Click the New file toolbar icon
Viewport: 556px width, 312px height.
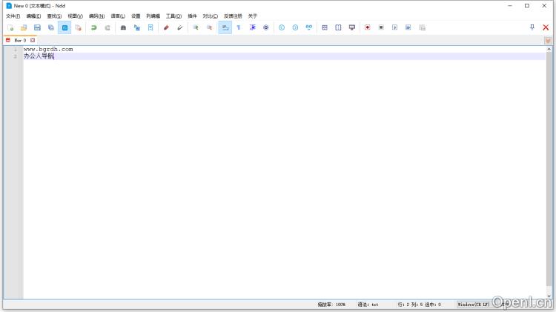tap(10, 27)
